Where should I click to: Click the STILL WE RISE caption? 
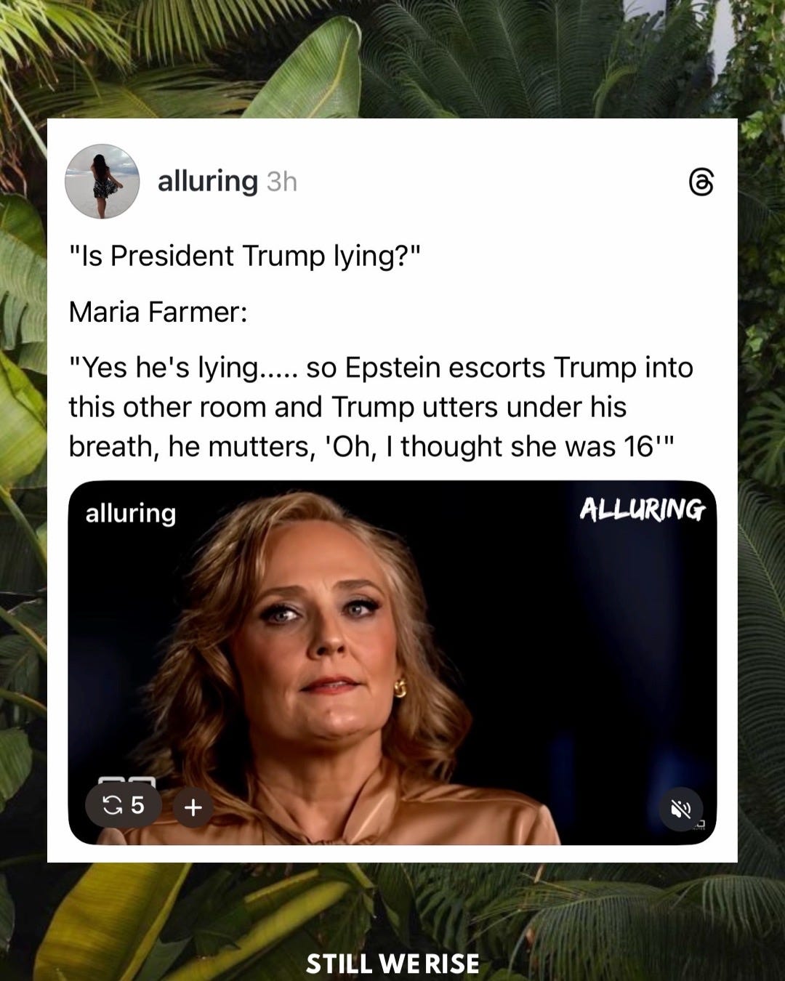(x=392, y=964)
